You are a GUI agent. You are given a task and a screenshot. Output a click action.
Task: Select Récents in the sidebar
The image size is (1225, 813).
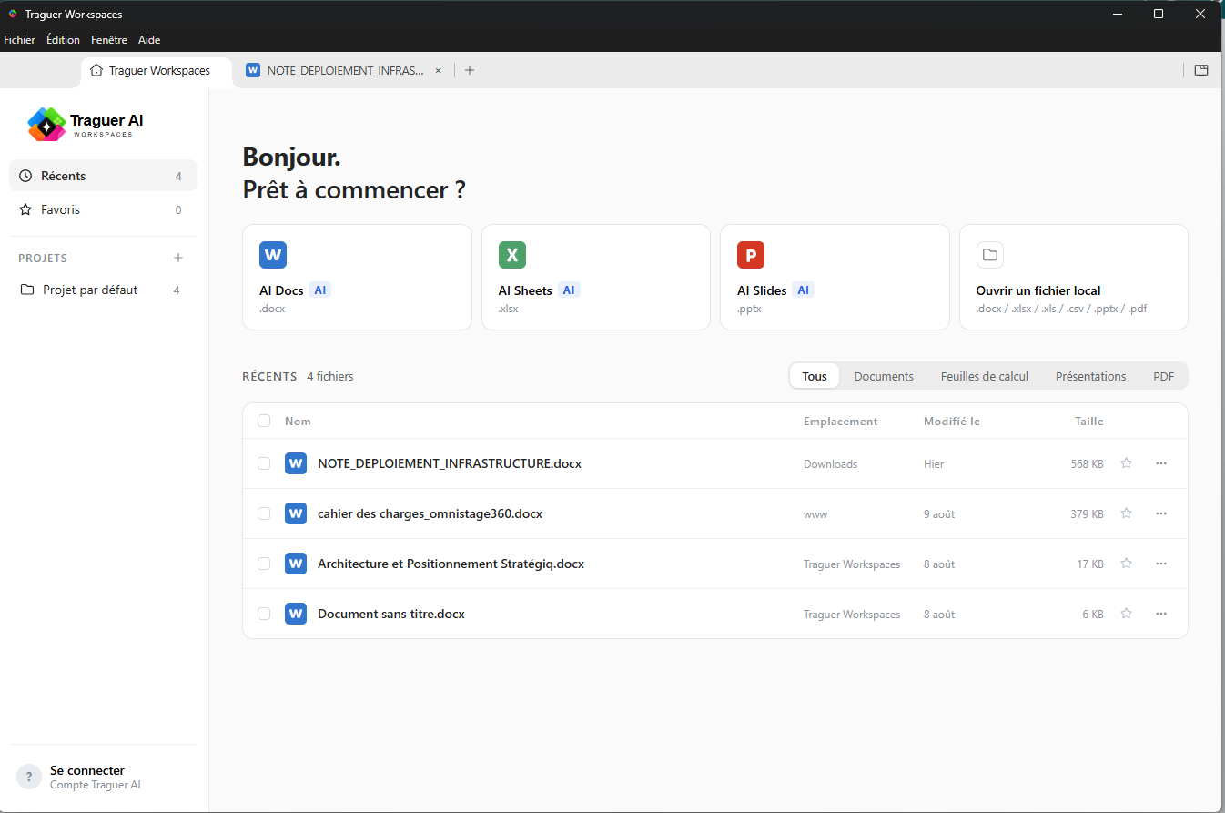[x=103, y=176]
